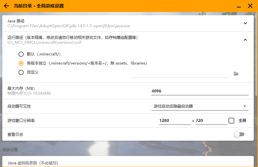This screenshot has height=167, width=258.
Task: Click the resolution height field 720
Action: (211, 121)
